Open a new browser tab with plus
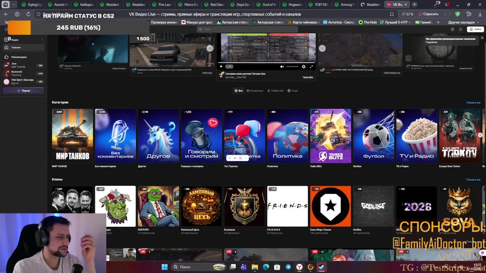Screen dimensions: 486x273 [x=414, y=5]
